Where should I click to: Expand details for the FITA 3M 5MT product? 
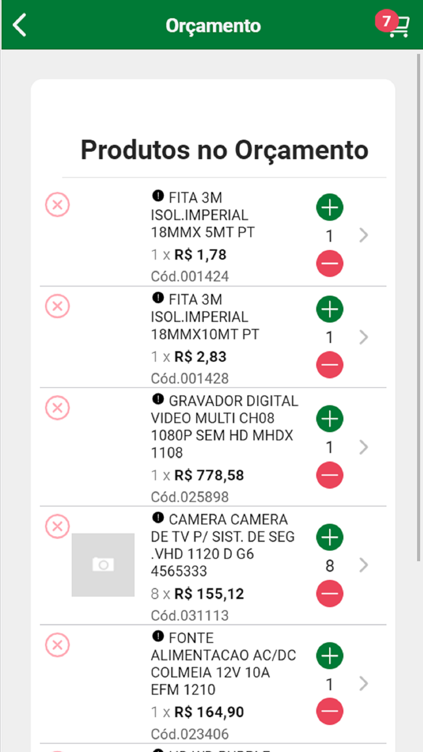(x=363, y=235)
